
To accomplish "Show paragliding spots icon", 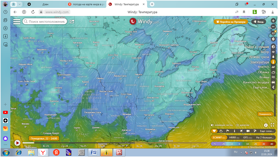I will [x=255, y=131].
